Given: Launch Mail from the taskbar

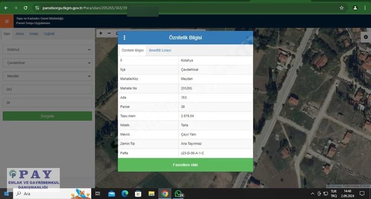Looking at the screenshot, I should click(x=111, y=194).
